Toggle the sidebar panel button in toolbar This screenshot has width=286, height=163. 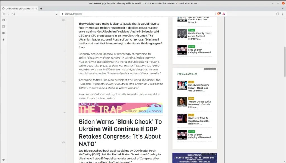(x=277, y=14)
